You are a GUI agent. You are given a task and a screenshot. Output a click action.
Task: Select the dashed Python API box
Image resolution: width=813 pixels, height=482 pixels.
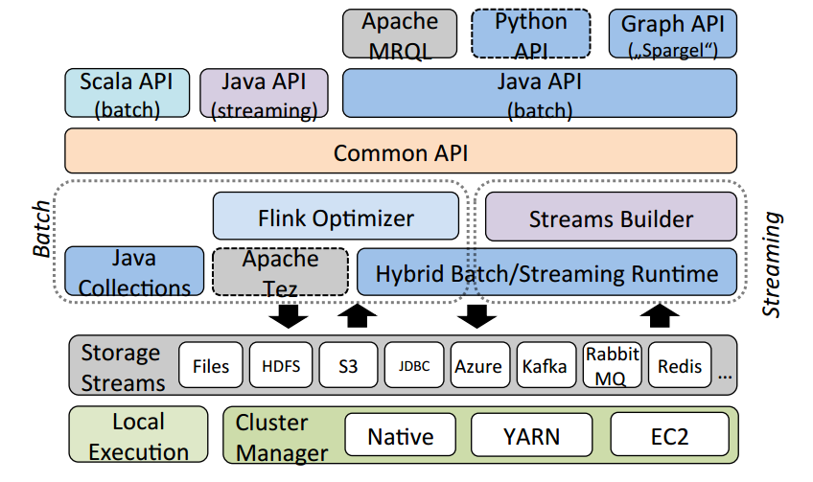tap(530, 34)
